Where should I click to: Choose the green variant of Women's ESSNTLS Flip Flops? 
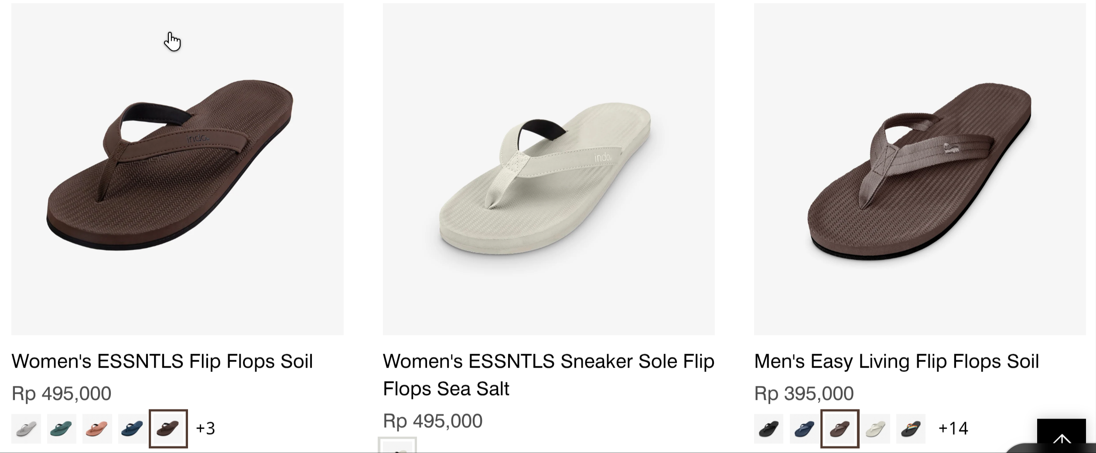coord(61,429)
